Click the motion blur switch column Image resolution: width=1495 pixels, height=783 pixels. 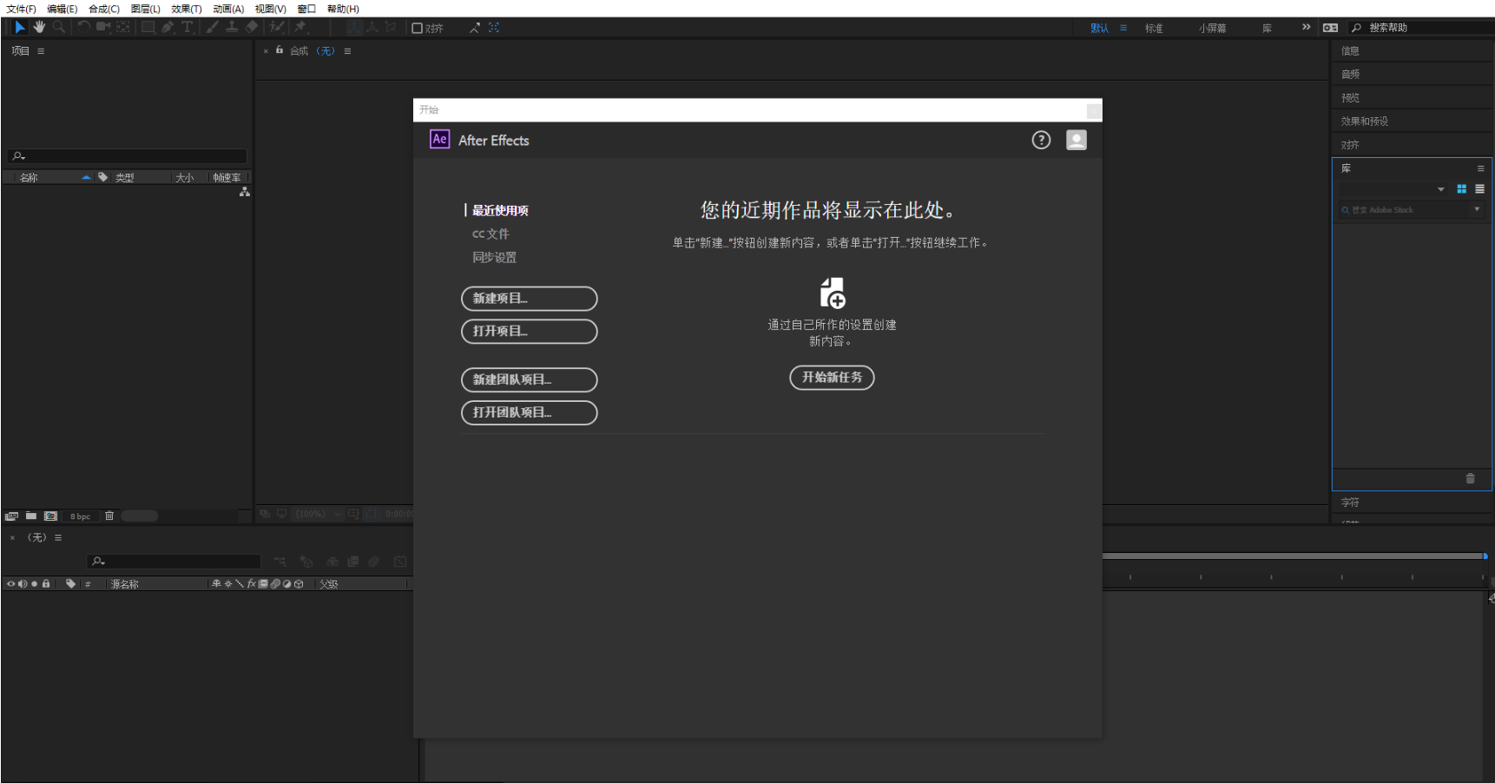[x=275, y=584]
